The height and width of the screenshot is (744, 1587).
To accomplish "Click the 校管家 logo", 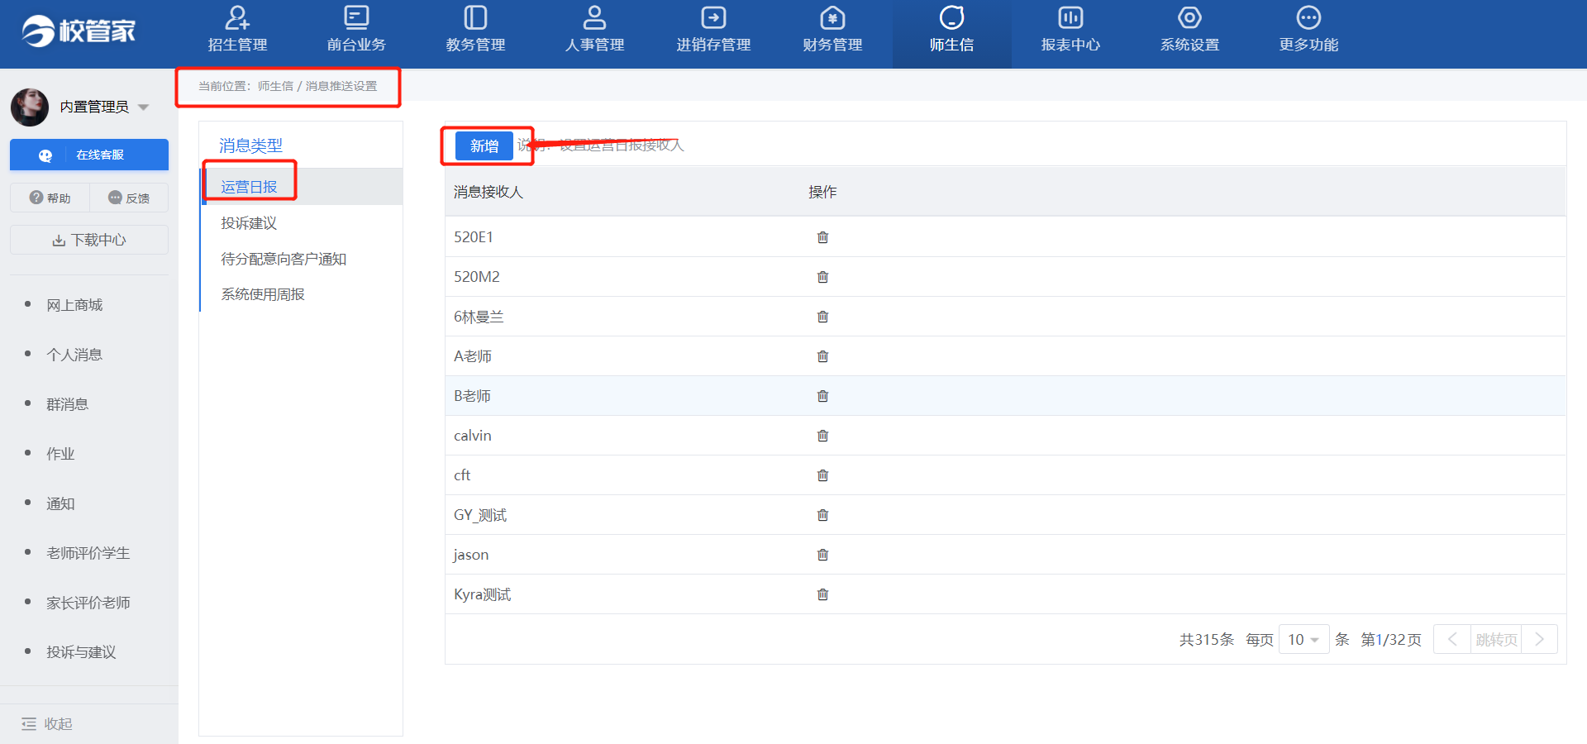I will (x=79, y=31).
